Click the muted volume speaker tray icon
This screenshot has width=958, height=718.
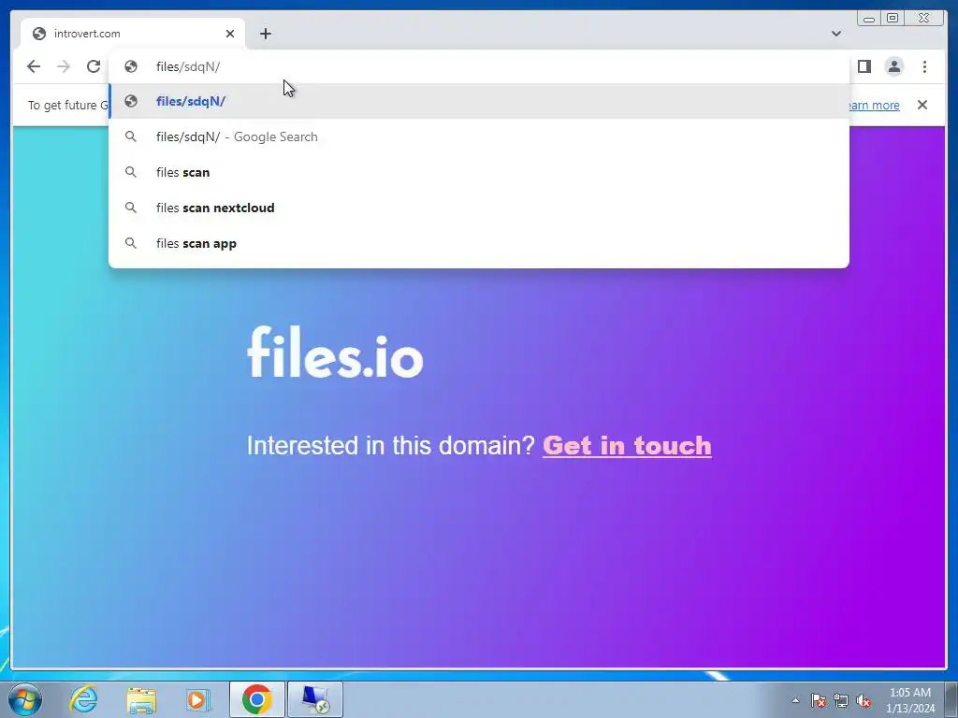pos(864,700)
